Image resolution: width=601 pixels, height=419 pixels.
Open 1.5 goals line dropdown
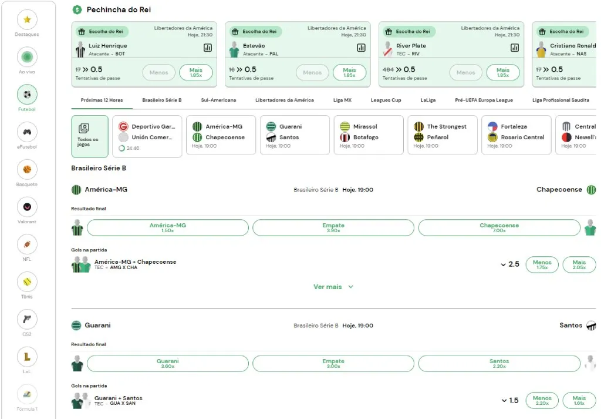click(510, 400)
